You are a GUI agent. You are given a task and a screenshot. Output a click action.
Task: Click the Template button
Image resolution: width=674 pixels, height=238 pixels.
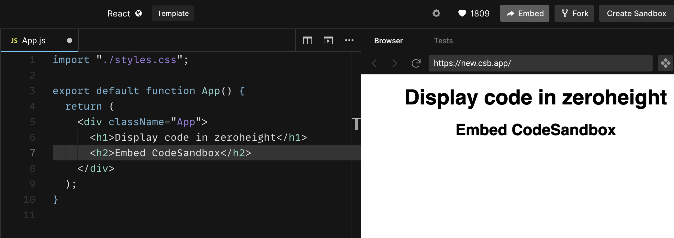coord(173,13)
